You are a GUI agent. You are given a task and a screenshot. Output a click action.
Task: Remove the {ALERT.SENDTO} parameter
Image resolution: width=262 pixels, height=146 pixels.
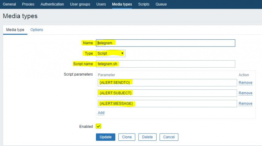point(245,83)
